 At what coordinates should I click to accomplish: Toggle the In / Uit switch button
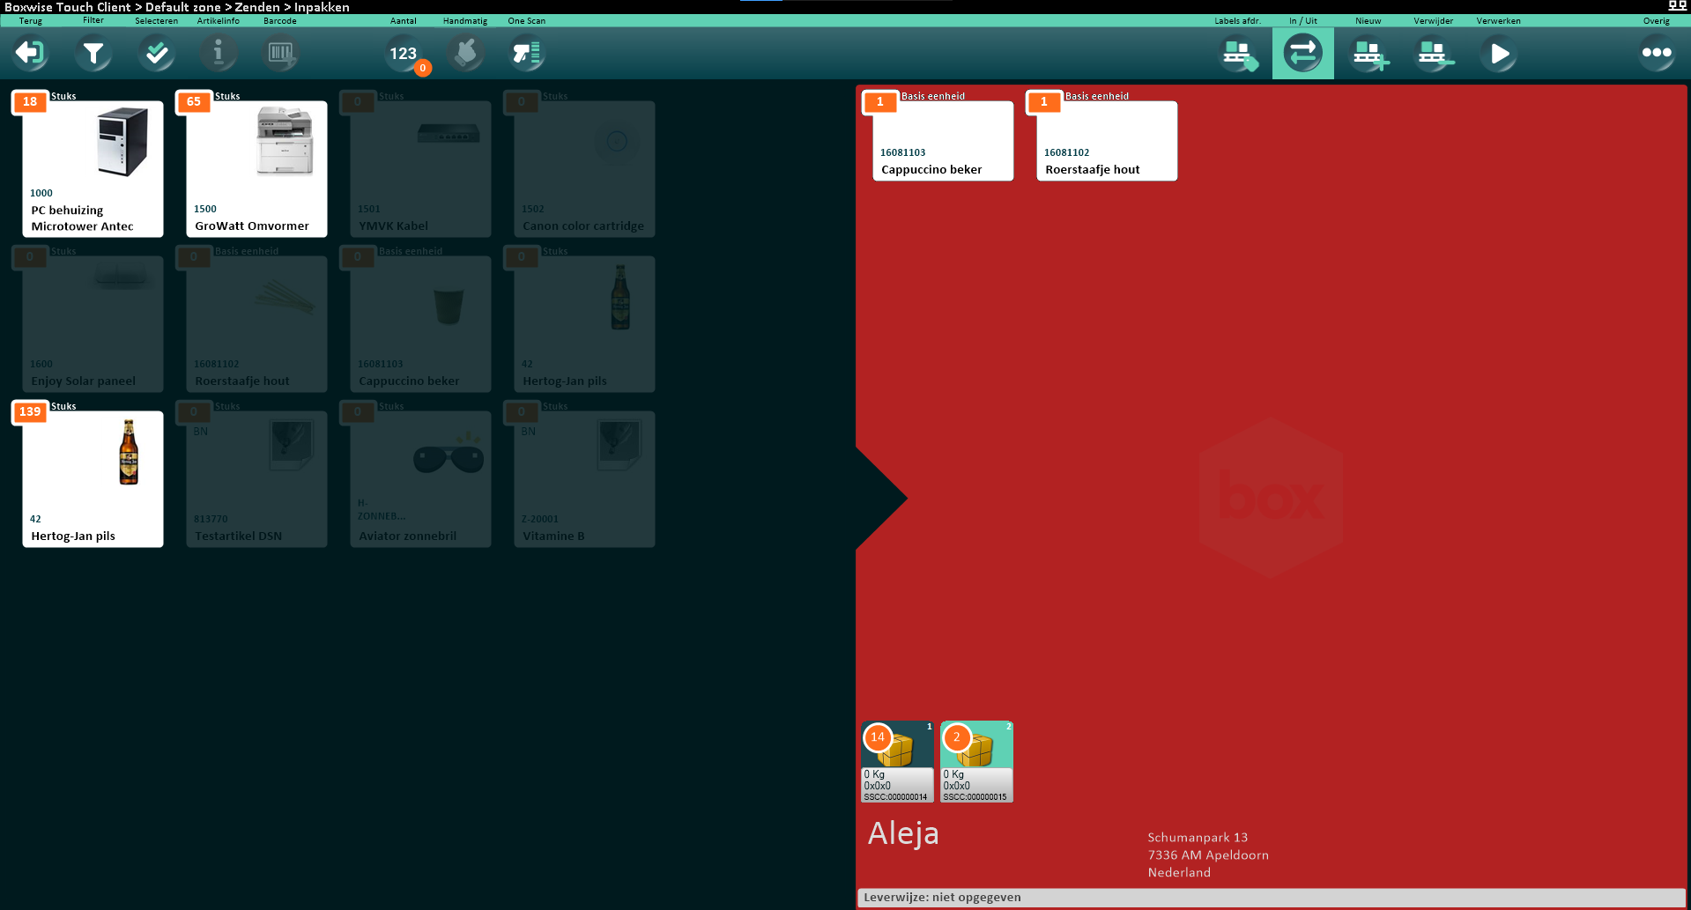point(1302,54)
